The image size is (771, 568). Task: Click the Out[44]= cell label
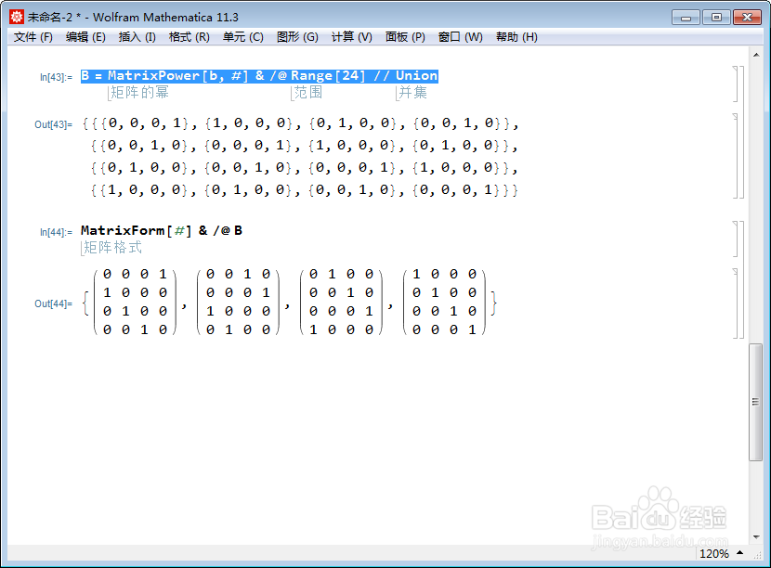54,303
